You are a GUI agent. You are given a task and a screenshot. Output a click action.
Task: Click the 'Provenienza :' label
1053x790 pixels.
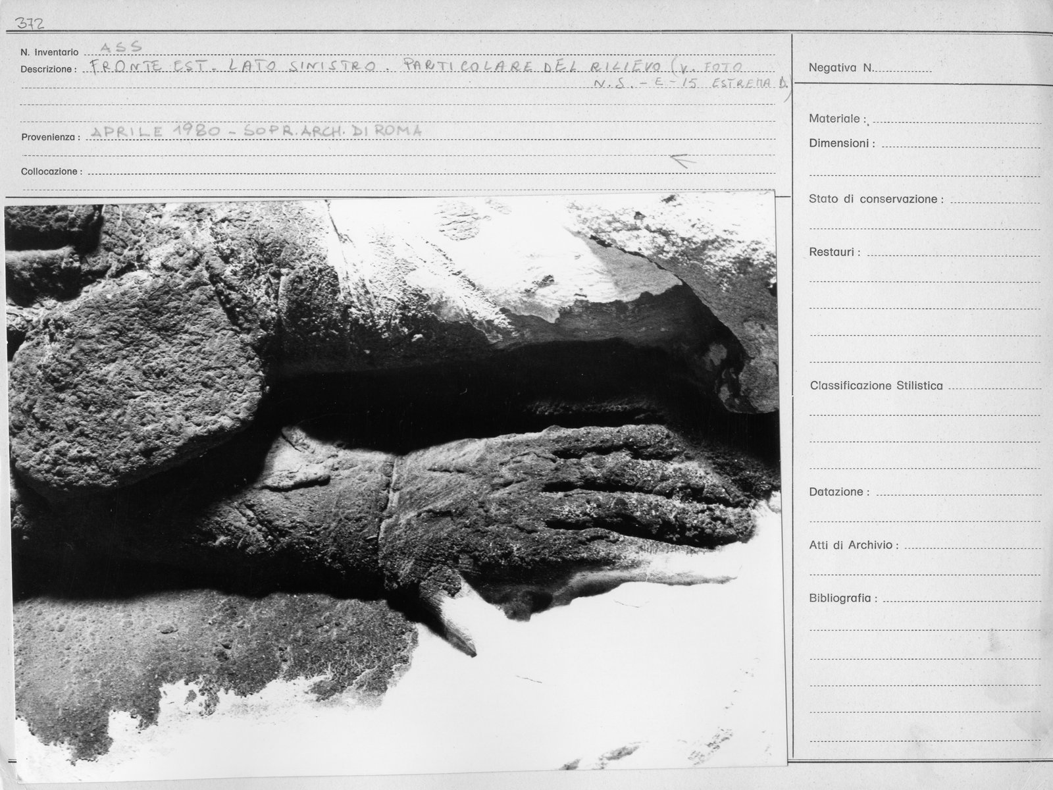click(x=51, y=138)
